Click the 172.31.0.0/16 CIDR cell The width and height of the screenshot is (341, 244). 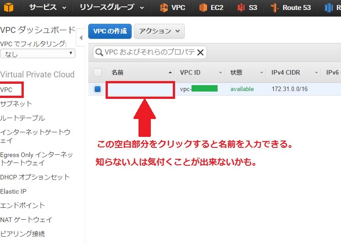click(290, 89)
